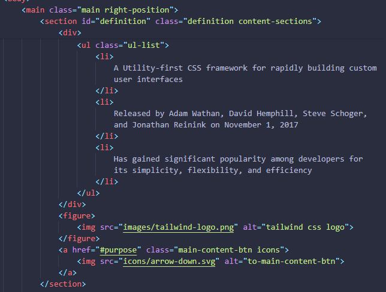The width and height of the screenshot is (386, 292).
Task: Open the icons/arrow-down.svg path link
Action: click(169, 261)
